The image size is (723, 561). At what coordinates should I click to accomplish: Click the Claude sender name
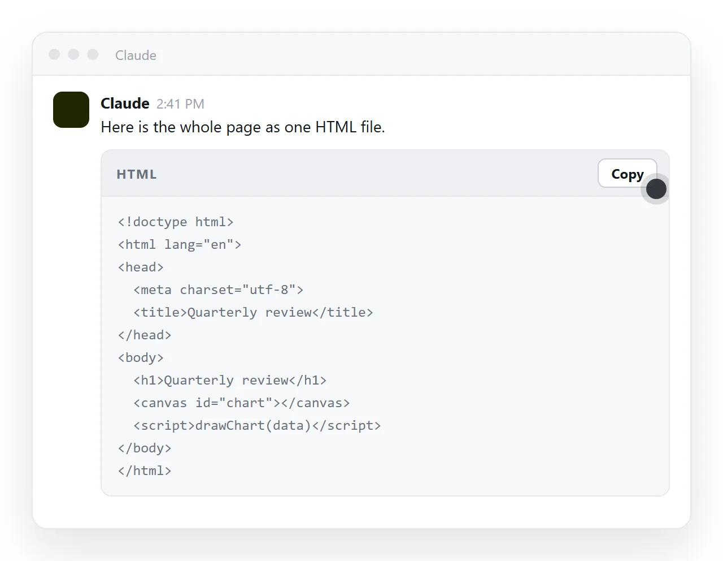(125, 103)
